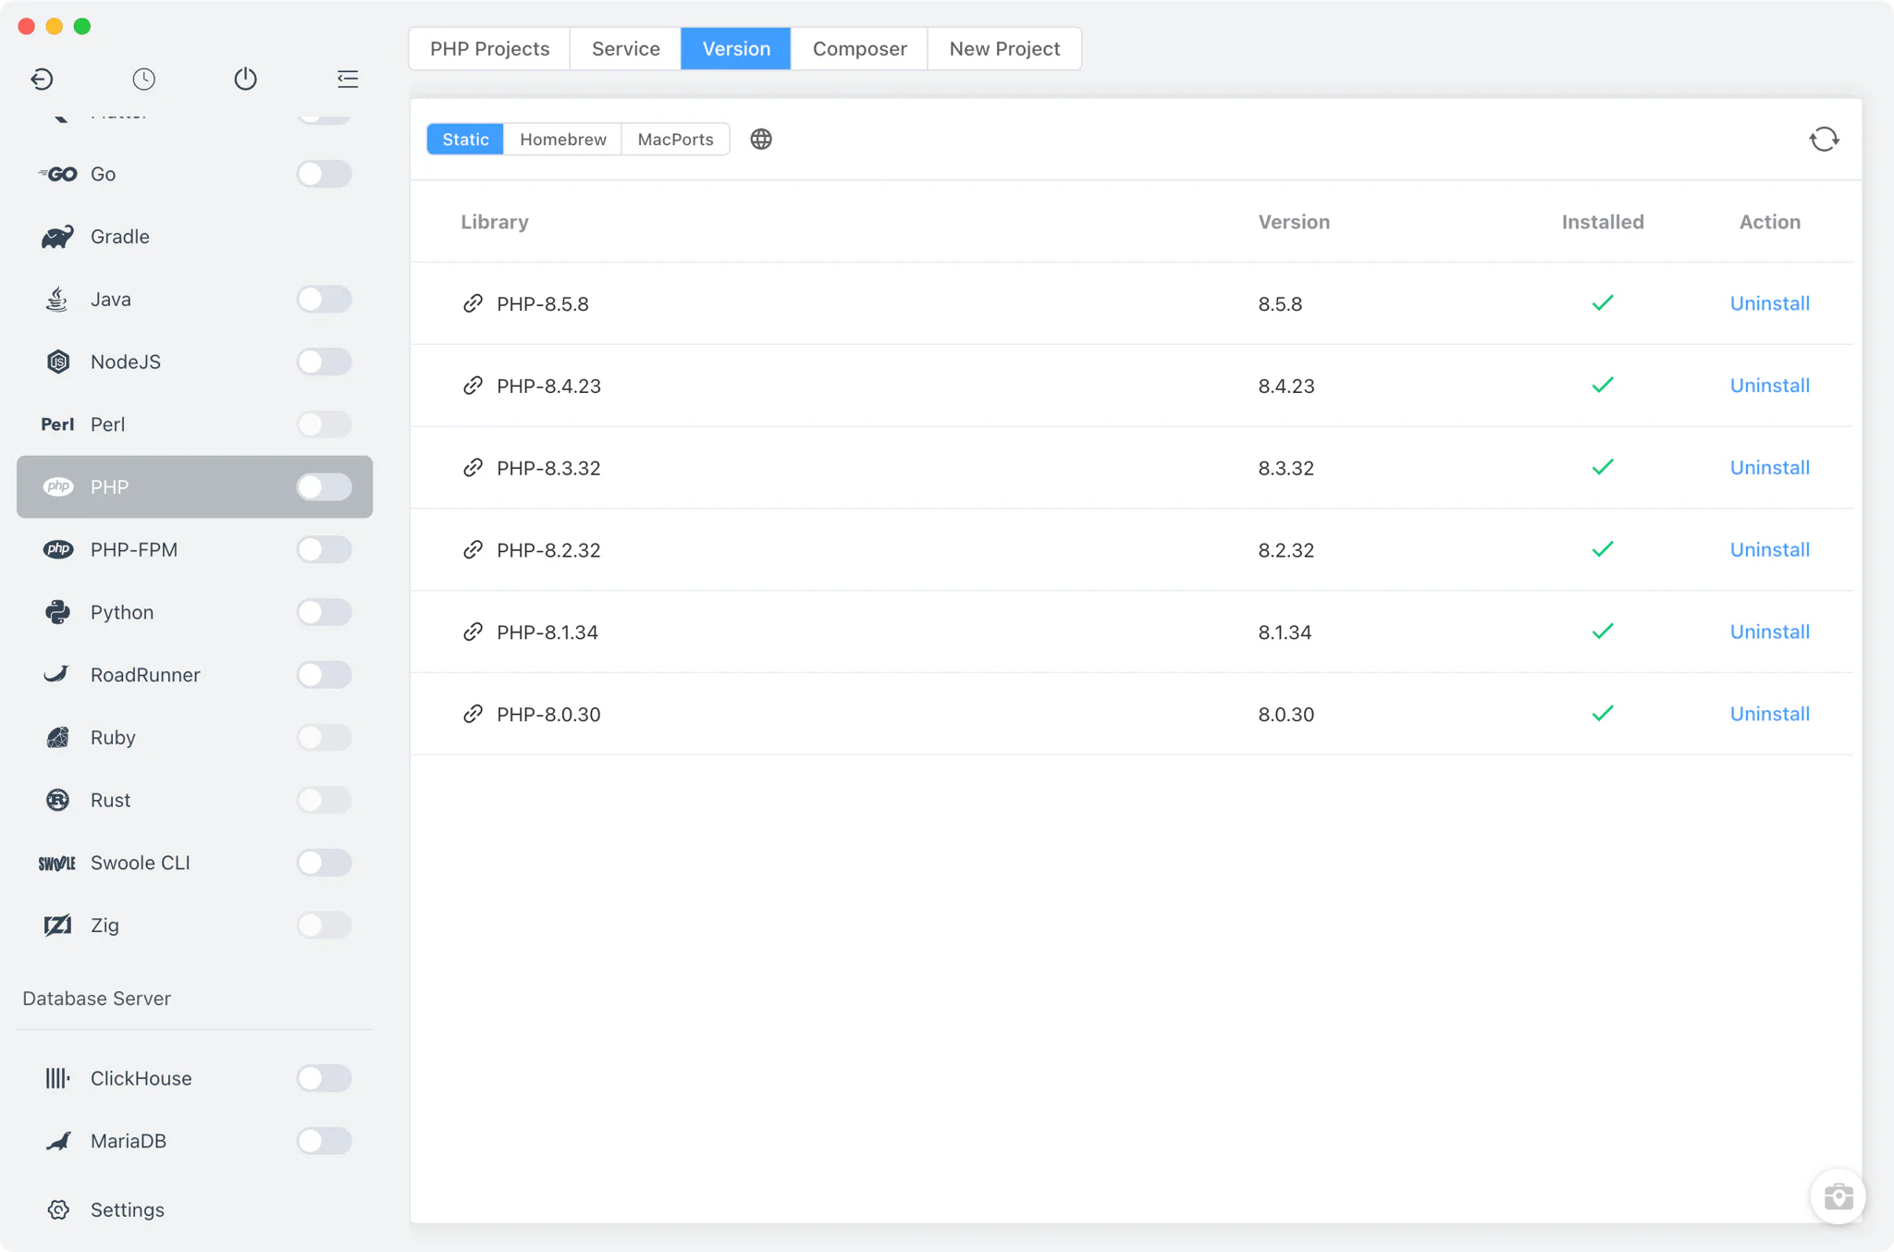Toggle the Go service switch
The width and height of the screenshot is (1894, 1252).
pos(324,174)
